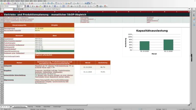Select the Zusammenfassung sheet tab
Screen dimensions: 196x110
click(20, 107)
